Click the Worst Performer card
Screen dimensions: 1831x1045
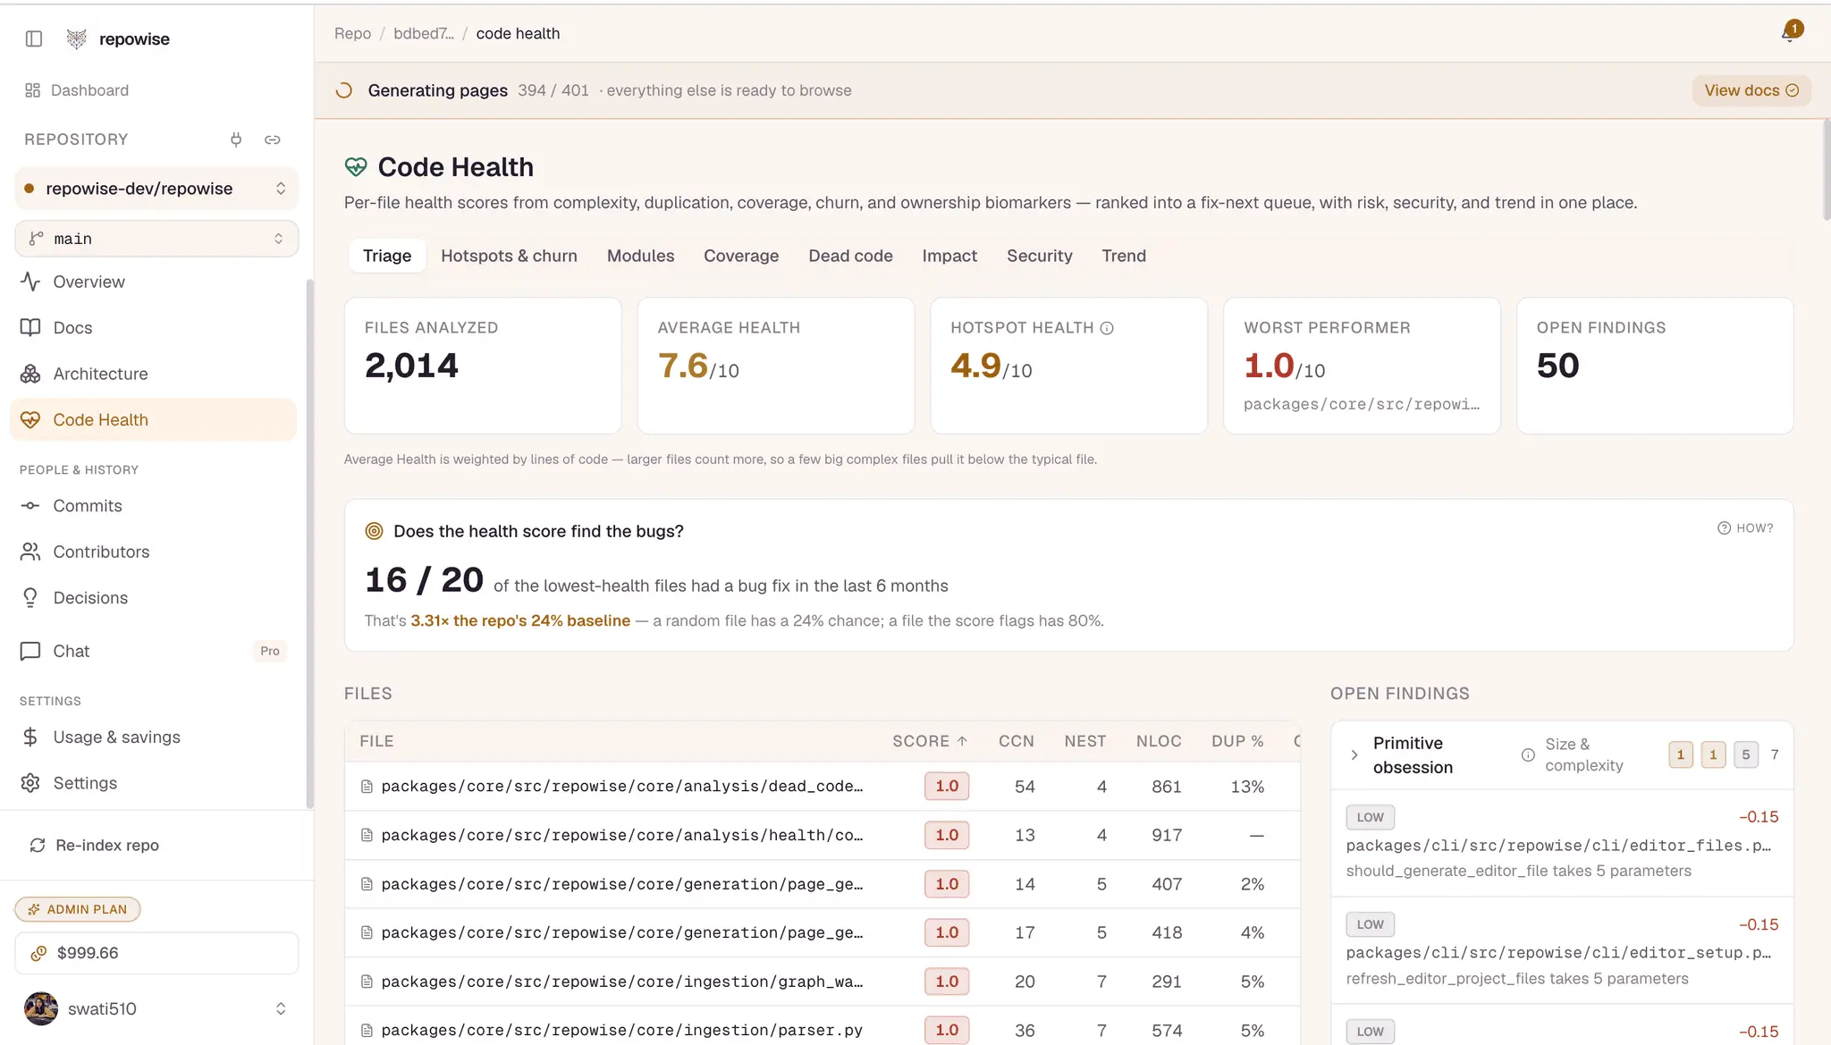coord(1362,366)
